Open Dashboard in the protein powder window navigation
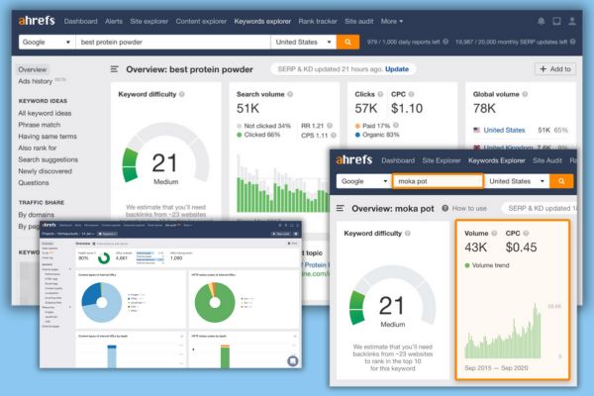Image resolution: width=594 pixels, height=396 pixels. 81,21
